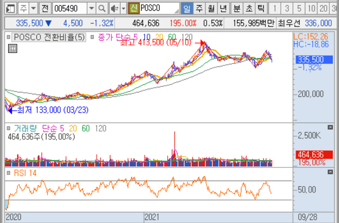This screenshot has height=223, width=339.
Task: Switch to 틱 tick chart period
Action: (x=261, y=9)
